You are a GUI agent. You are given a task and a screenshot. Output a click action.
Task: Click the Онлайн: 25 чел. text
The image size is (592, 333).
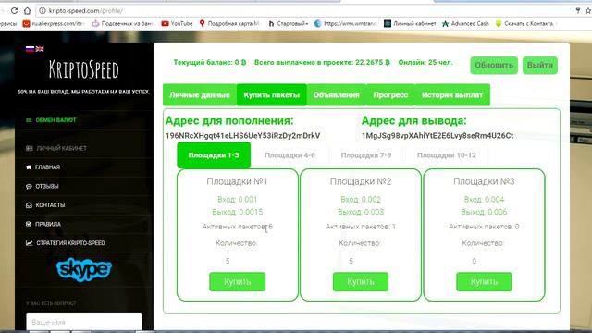(425, 62)
